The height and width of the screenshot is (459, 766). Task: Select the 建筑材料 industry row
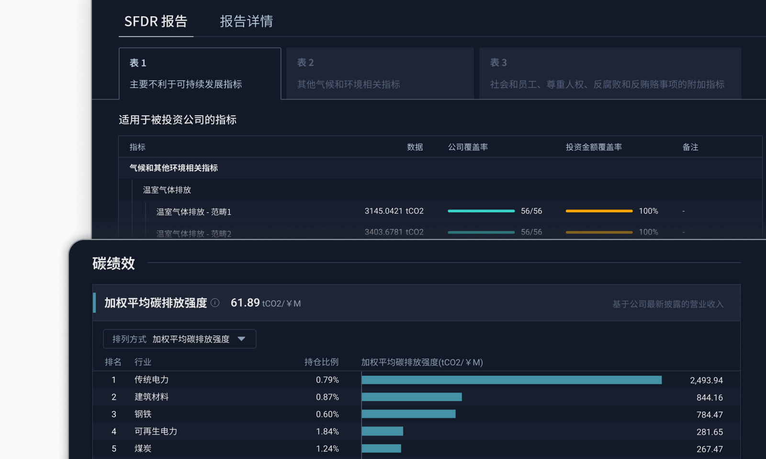tap(417, 397)
